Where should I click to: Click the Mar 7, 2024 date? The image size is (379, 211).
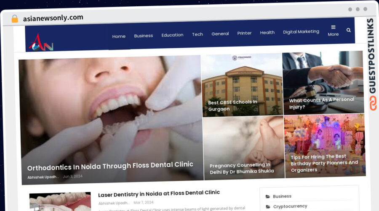(x=144, y=202)
